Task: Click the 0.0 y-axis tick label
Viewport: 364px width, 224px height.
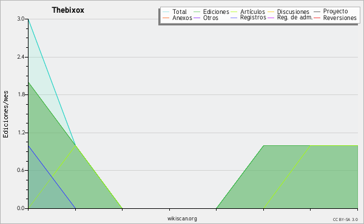Action: pos(21,208)
